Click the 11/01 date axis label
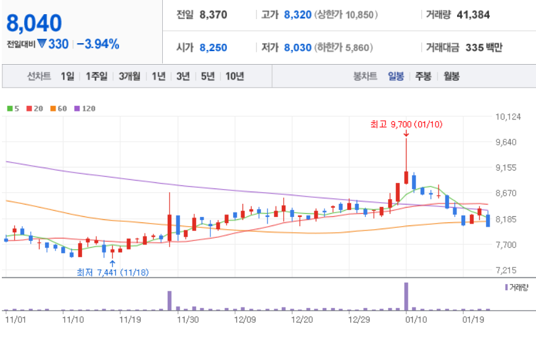536x337 pixels. pos(15,320)
